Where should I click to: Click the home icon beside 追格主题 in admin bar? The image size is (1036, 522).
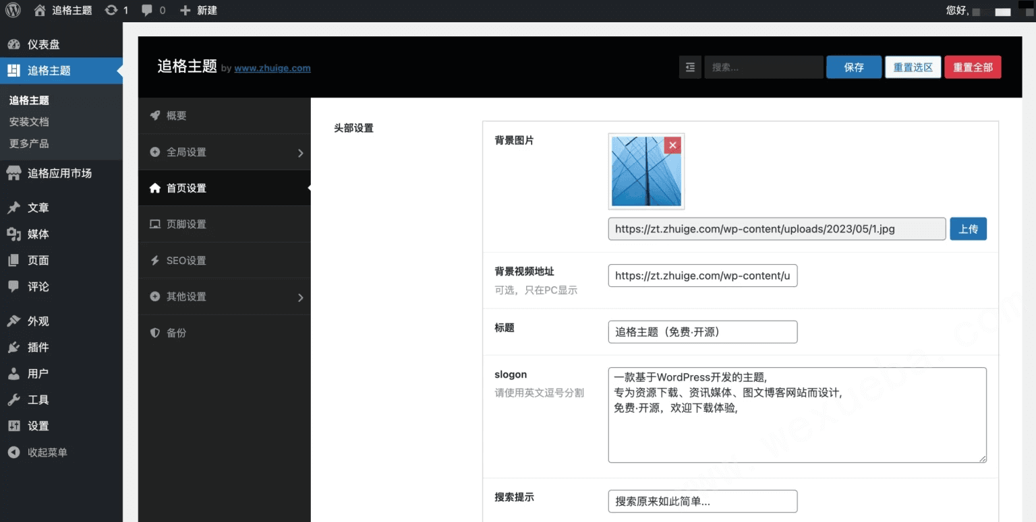[x=40, y=10]
